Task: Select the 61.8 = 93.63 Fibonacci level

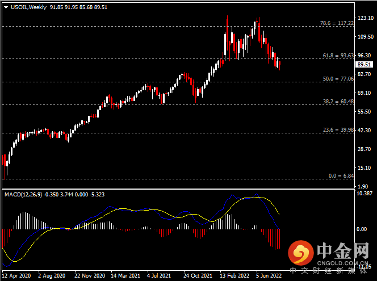Action: [x=338, y=56]
